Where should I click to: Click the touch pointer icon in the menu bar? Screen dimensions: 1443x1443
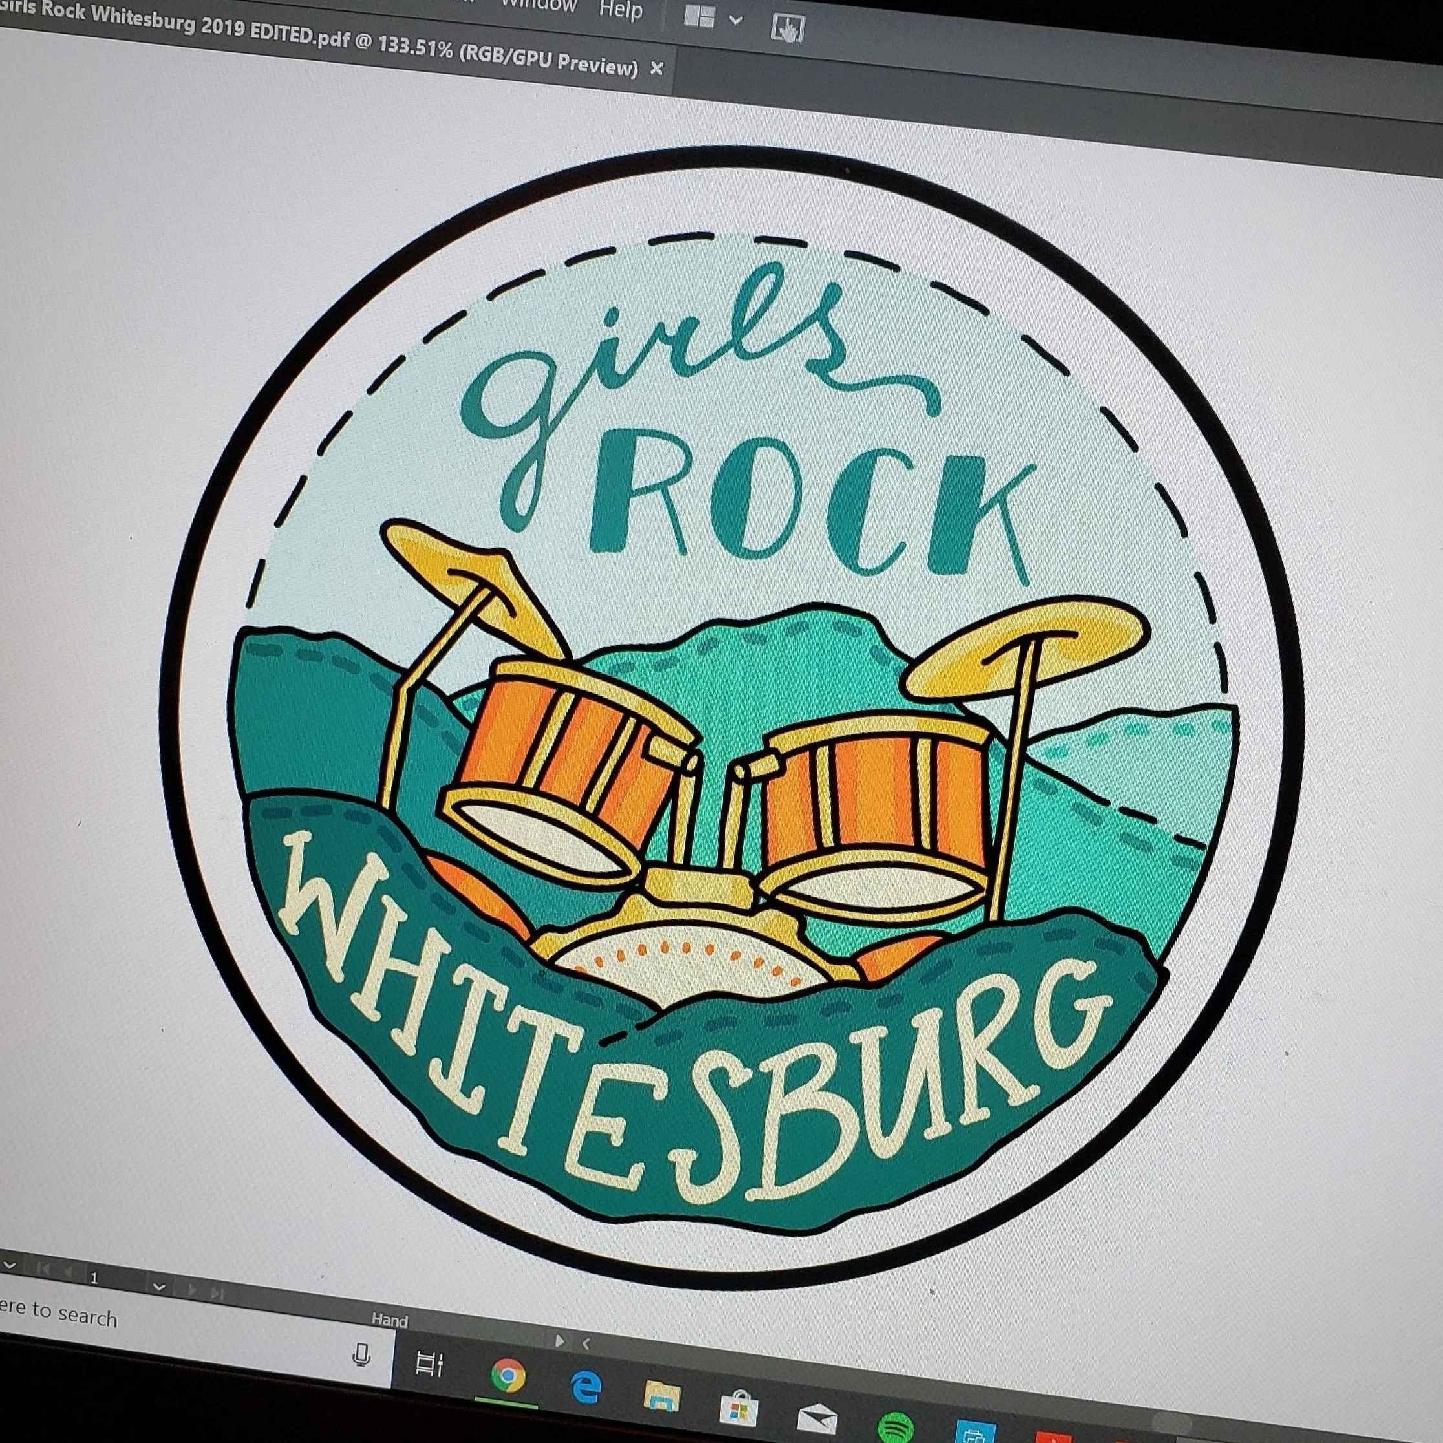pos(787,28)
